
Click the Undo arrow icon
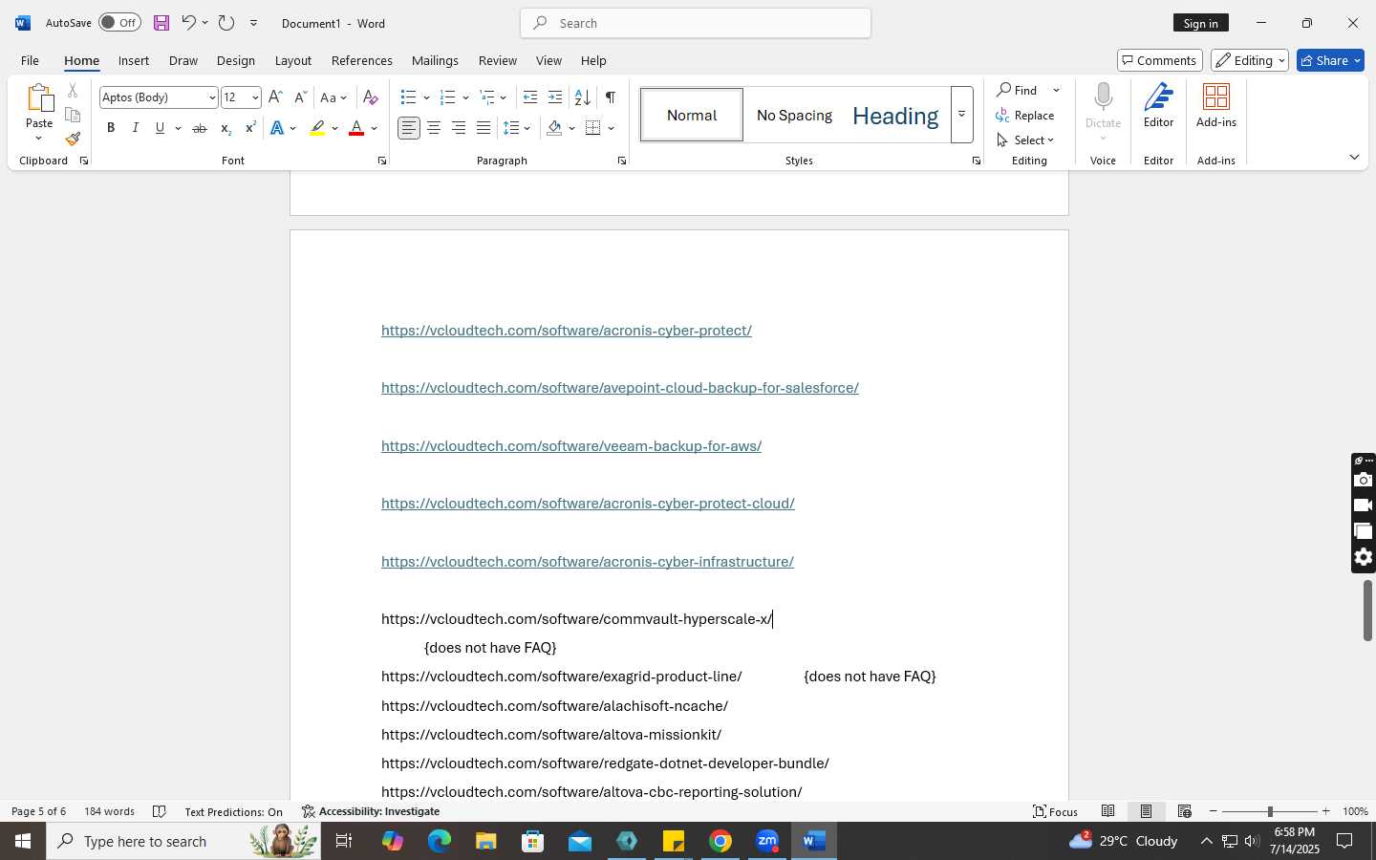(188, 23)
